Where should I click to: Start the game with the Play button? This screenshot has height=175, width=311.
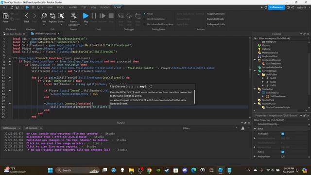86,16
